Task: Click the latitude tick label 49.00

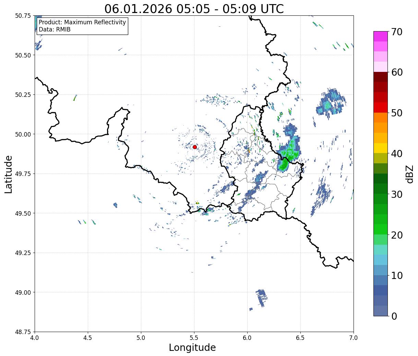Action: [x=23, y=292]
